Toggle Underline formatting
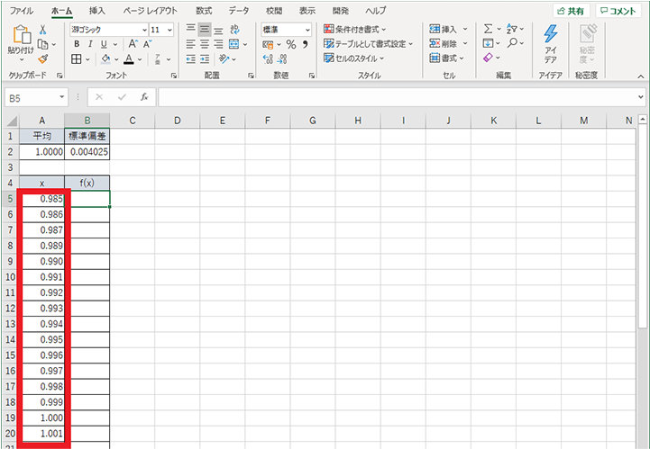The image size is (650, 449). (104, 44)
